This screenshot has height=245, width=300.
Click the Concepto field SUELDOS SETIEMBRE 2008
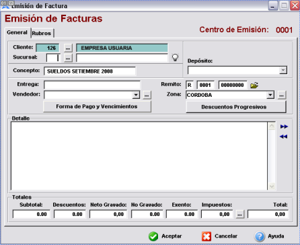(x=89, y=71)
